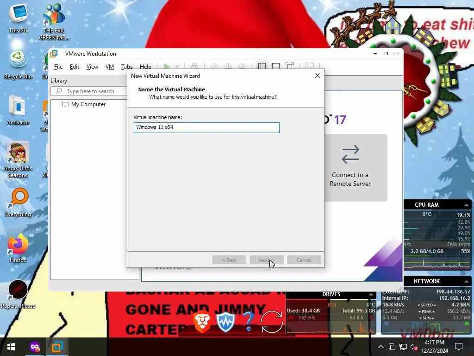Image resolution: width=474 pixels, height=356 pixels.
Task: Click the VMware Workstation taskbar icon
Action: [57, 347]
